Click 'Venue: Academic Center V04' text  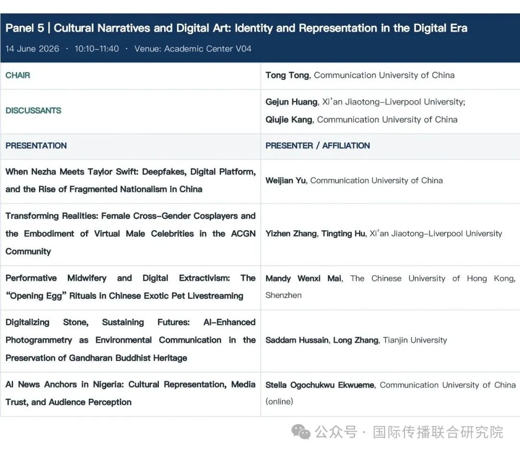click(193, 49)
